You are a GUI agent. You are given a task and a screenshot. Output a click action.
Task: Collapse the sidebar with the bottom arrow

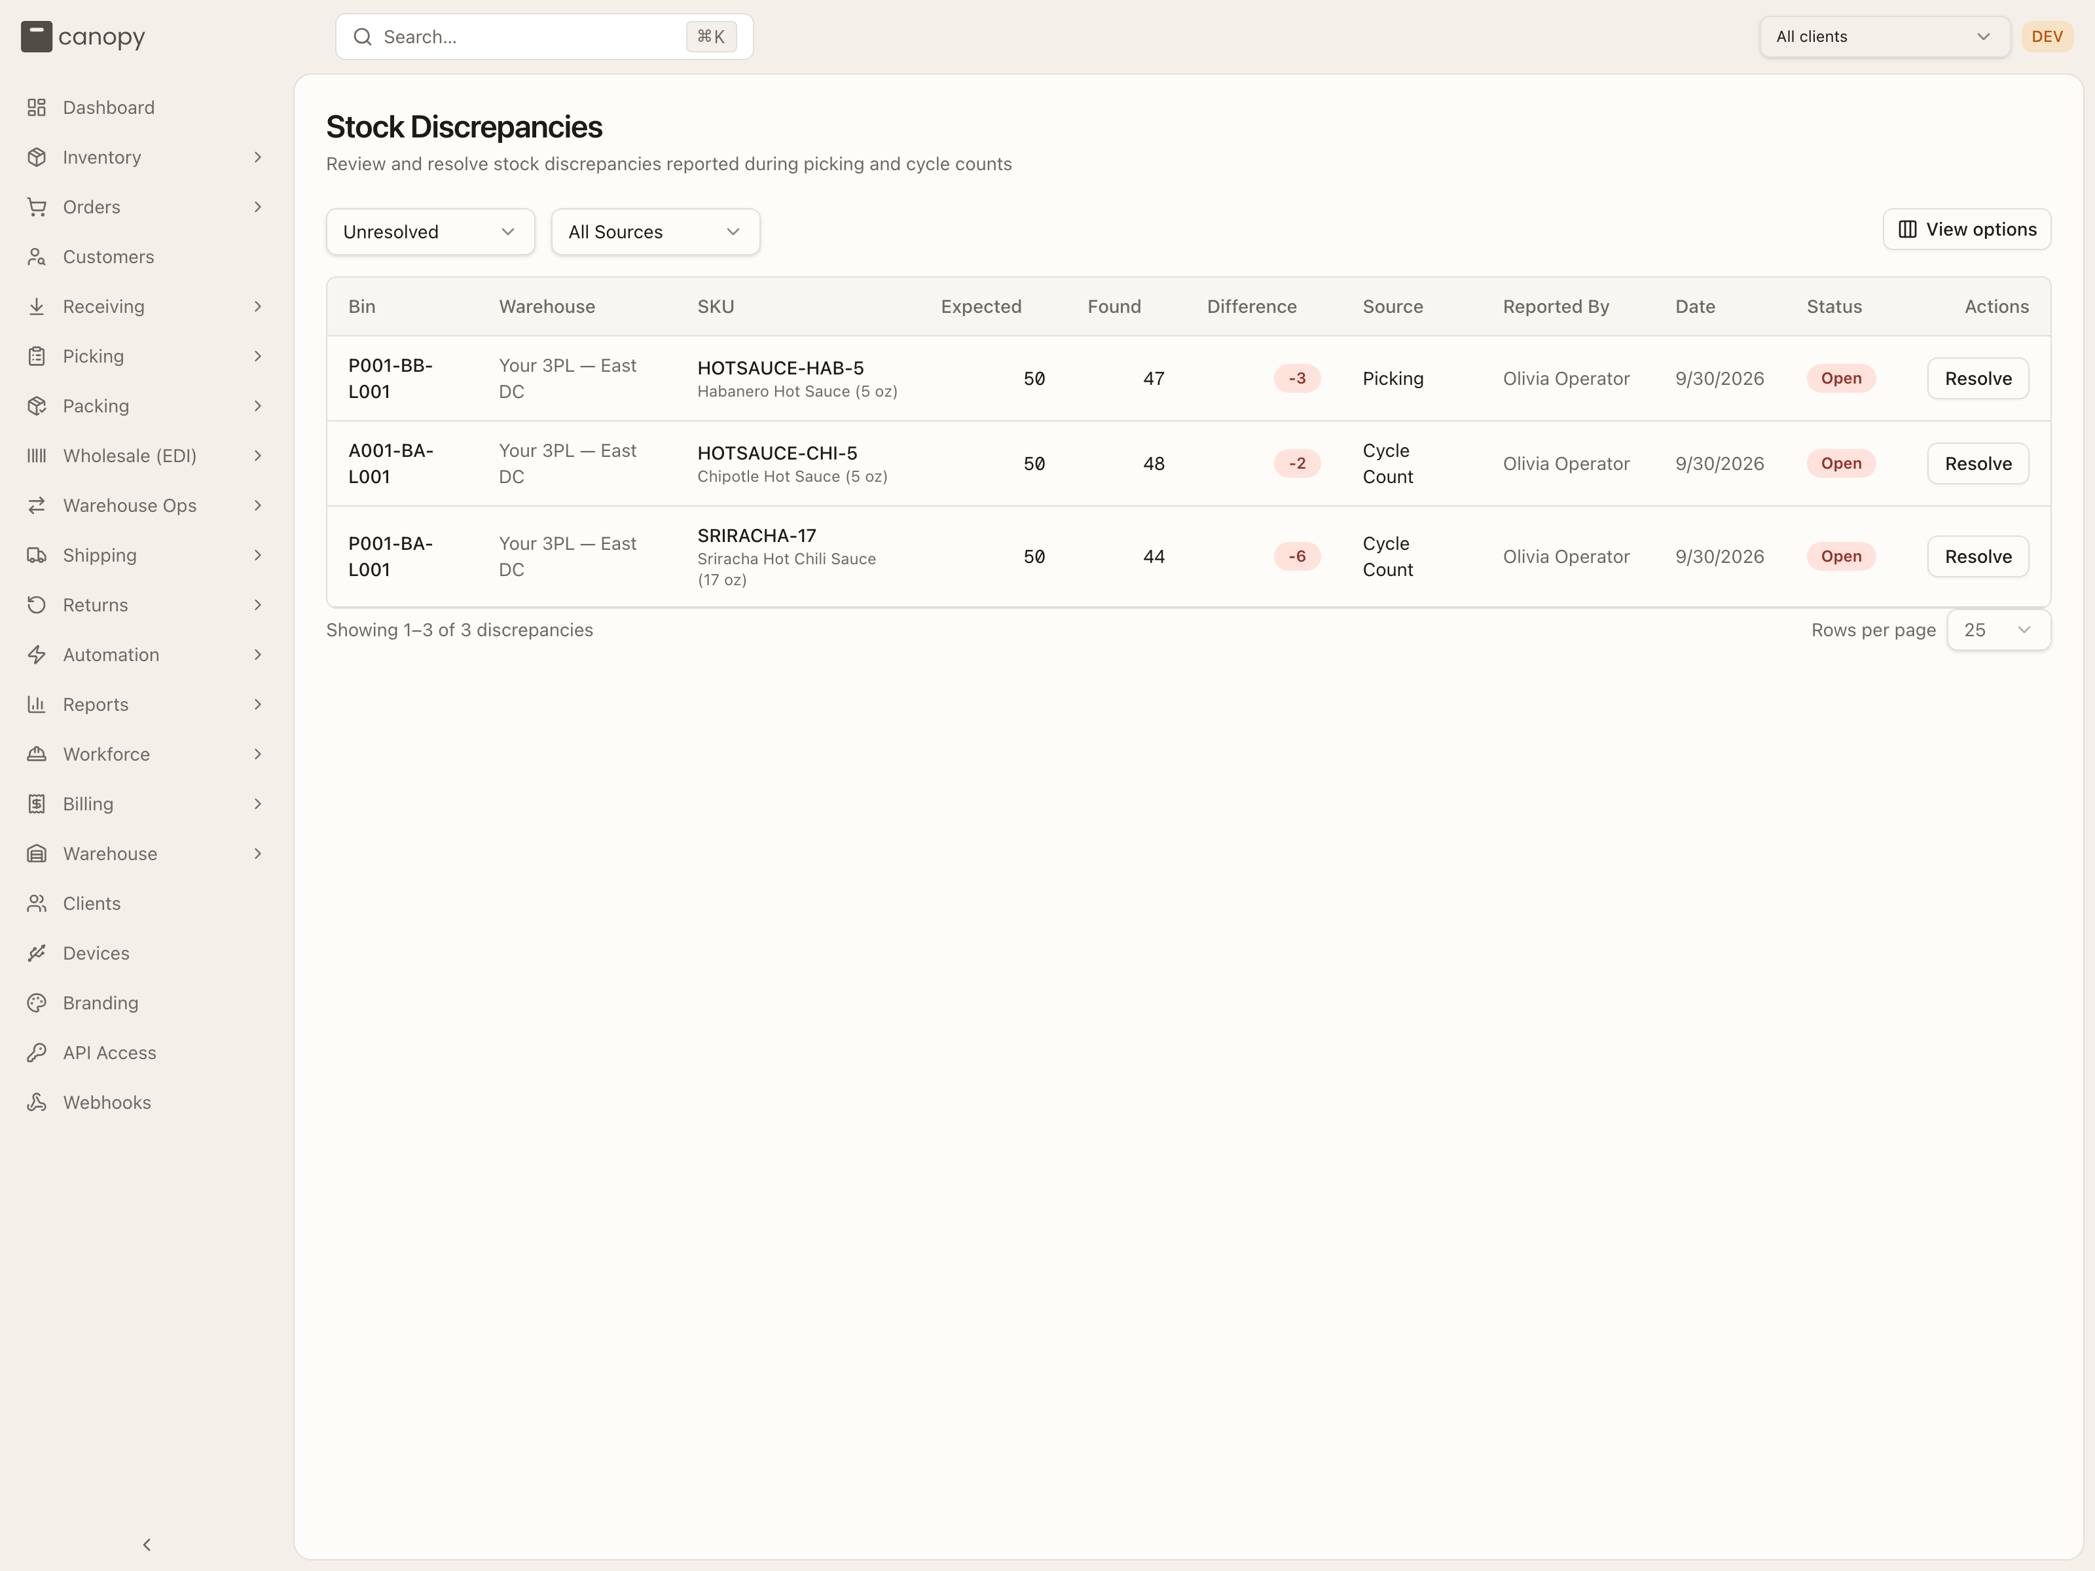(147, 1544)
